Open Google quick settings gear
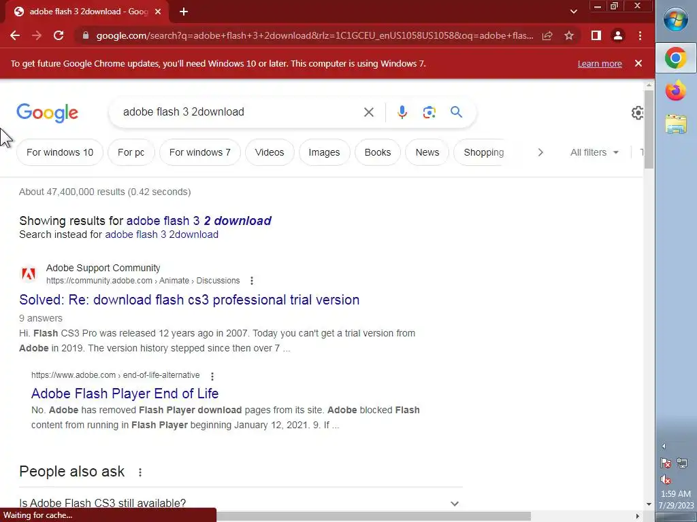This screenshot has width=697, height=522. point(637,113)
